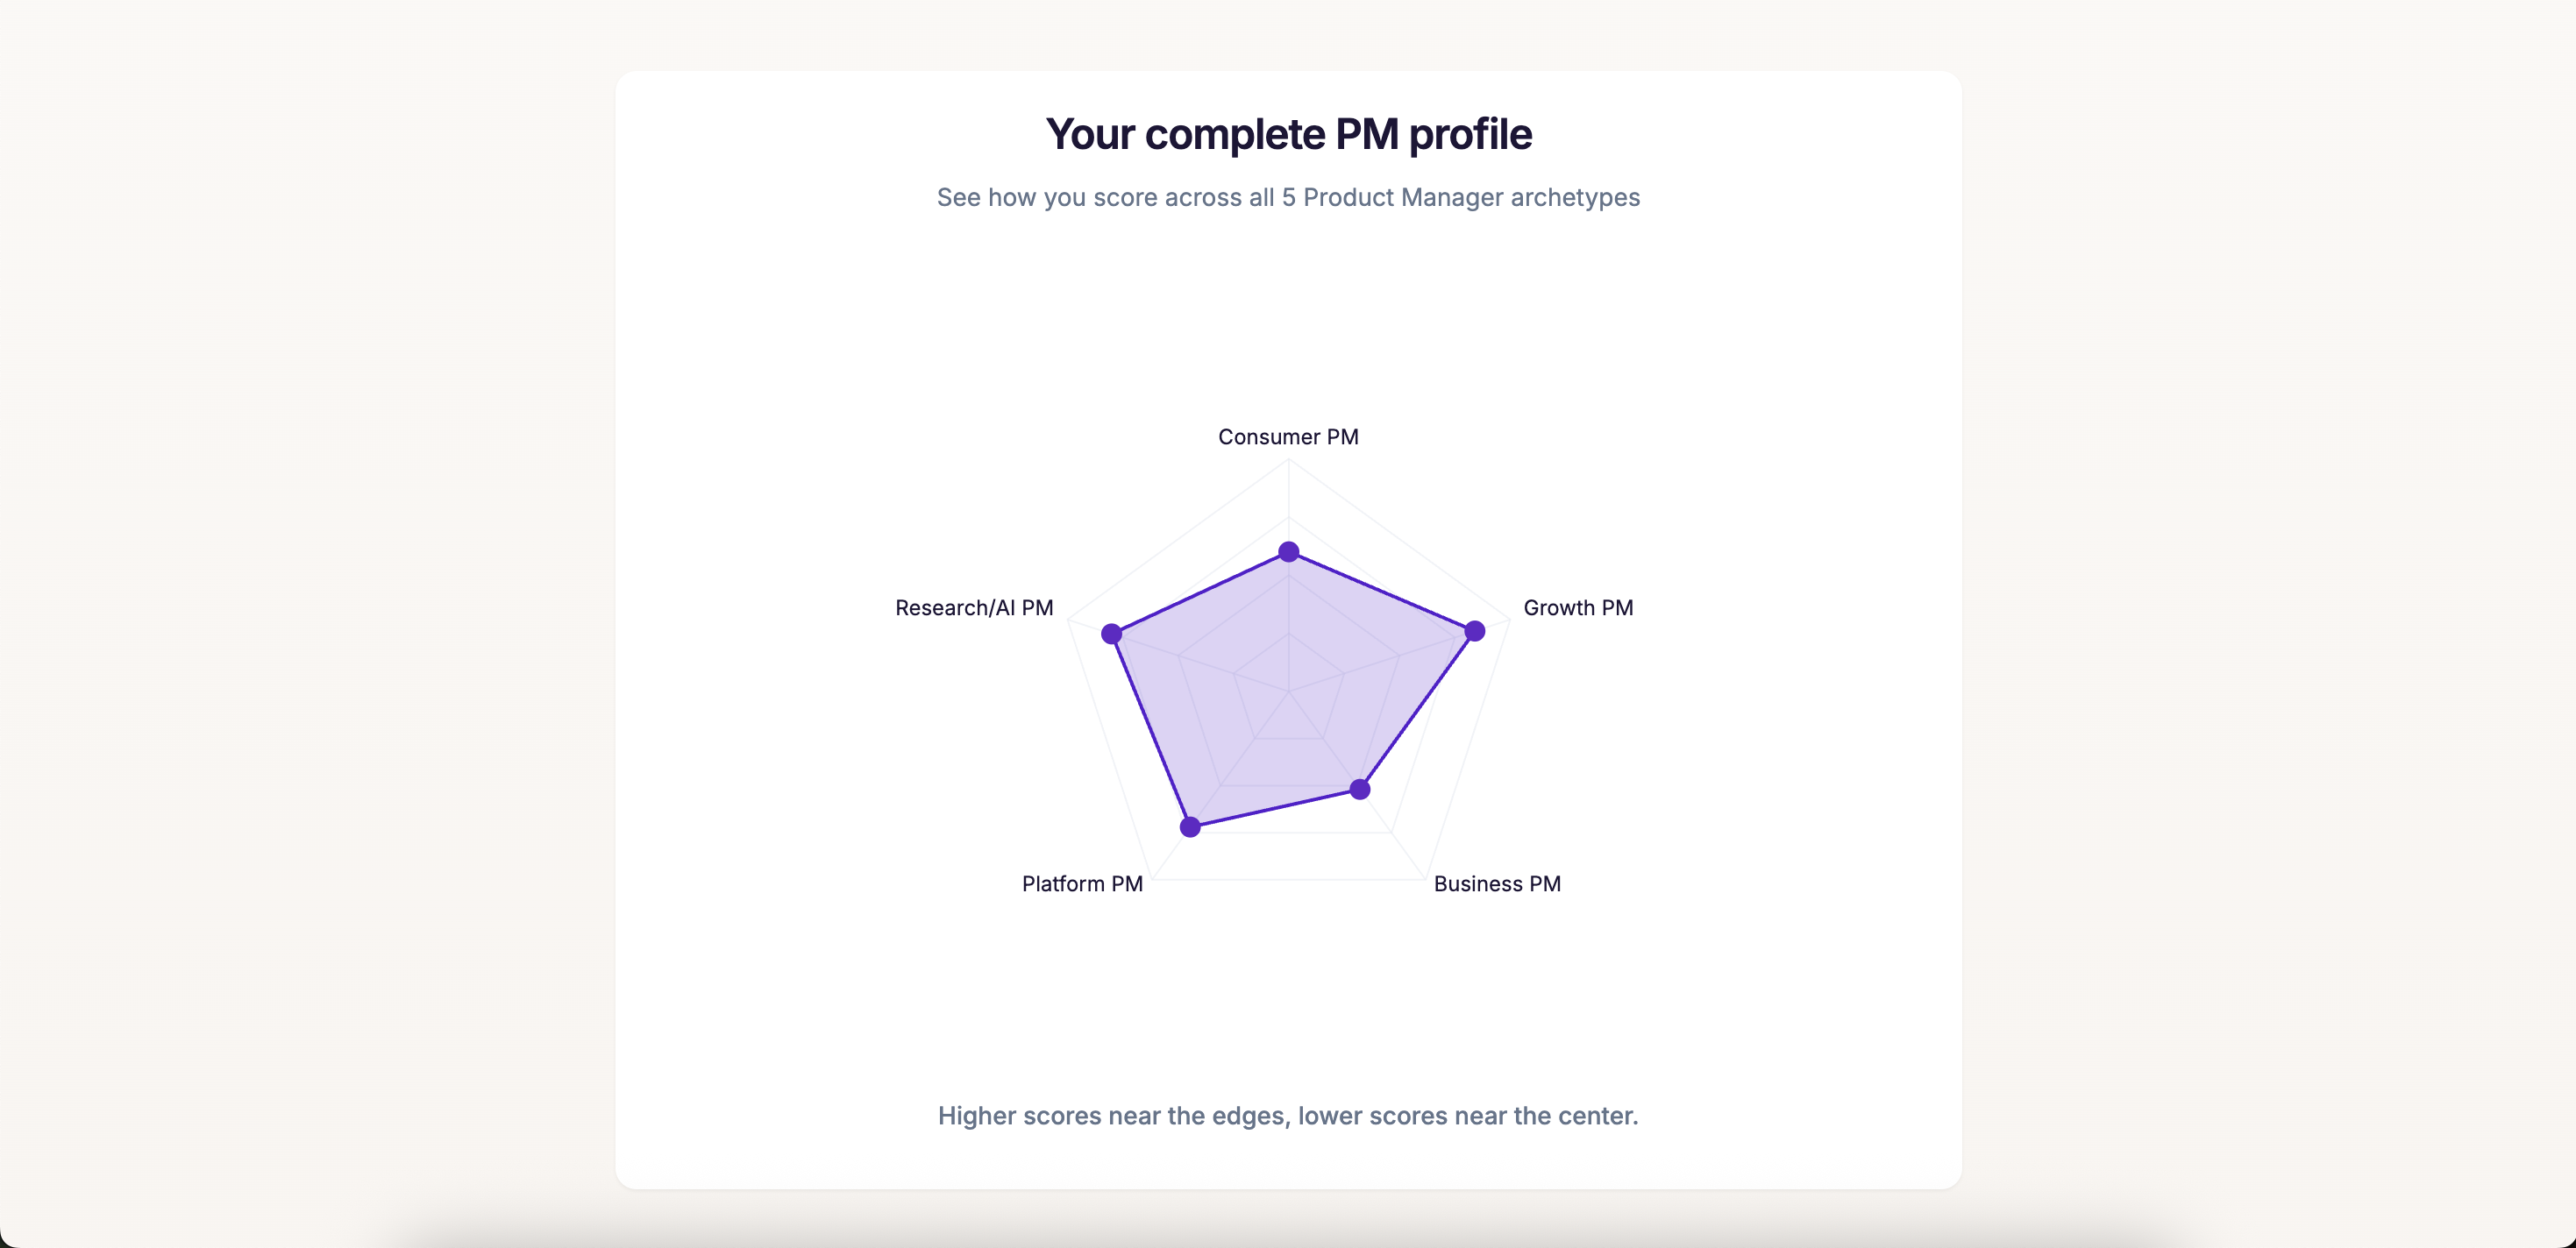Select the Growth PM axis label
Screen dimensions: 2576x1248
pos(1578,607)
